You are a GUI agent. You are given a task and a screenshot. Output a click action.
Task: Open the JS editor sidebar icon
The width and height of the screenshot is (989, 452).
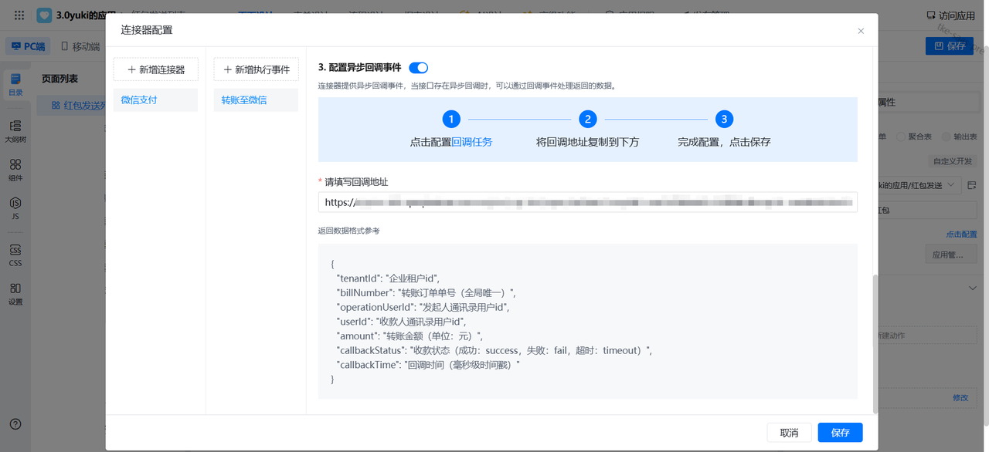[15, 207]
